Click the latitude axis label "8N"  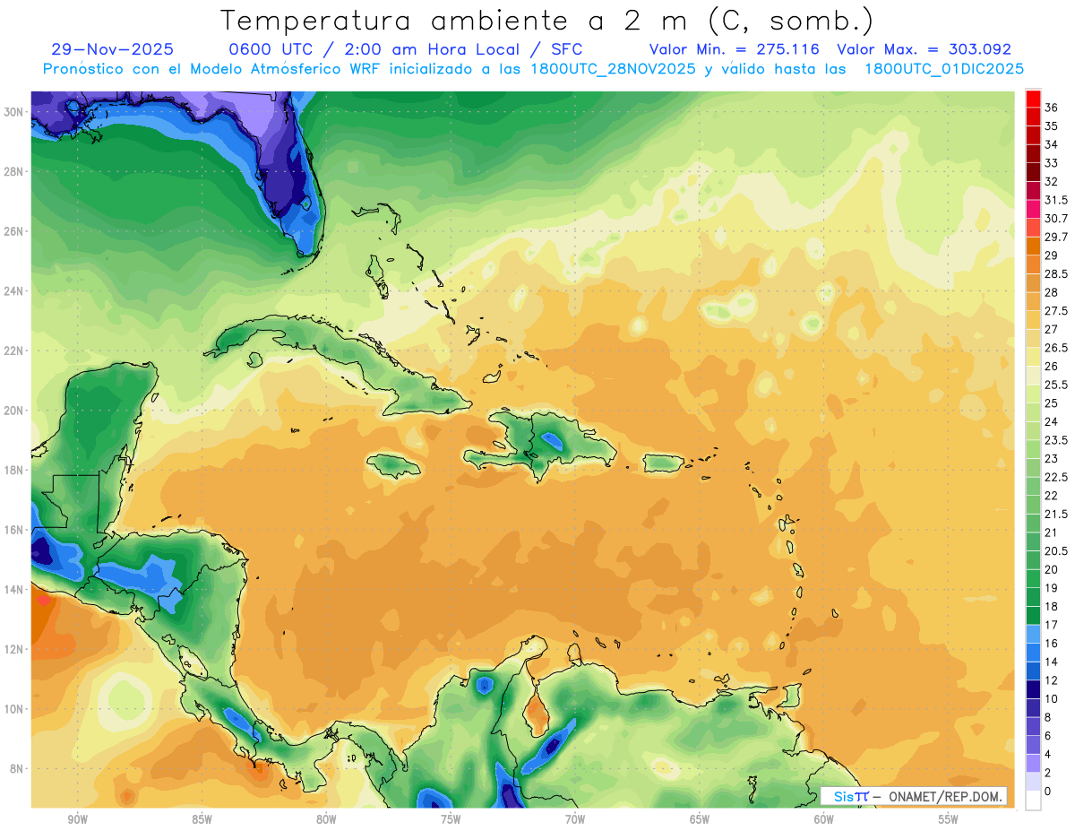click(x=17, y=768)
